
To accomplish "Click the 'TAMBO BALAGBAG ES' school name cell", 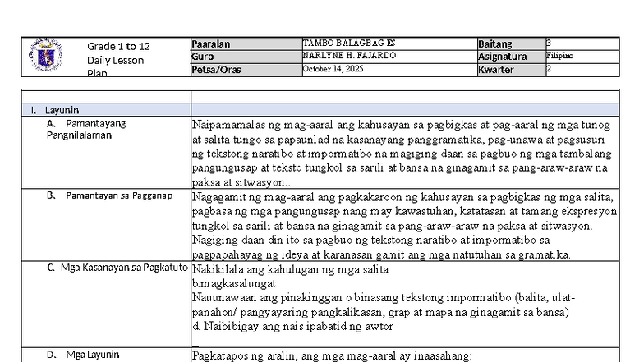I will click(389, 44).
